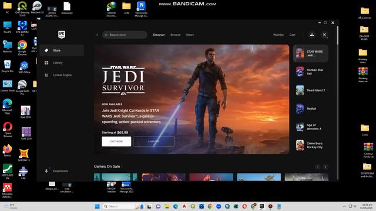Open the Unreal Engine section in sidebar
376x211 pixels.
pos(62,75)
